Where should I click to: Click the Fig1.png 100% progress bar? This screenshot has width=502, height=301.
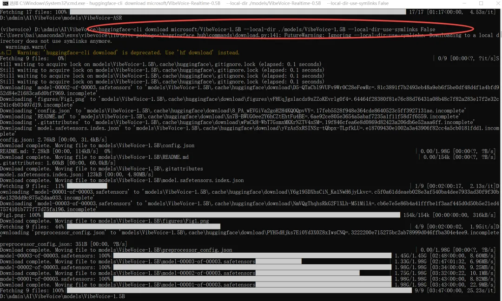(222, 215)
